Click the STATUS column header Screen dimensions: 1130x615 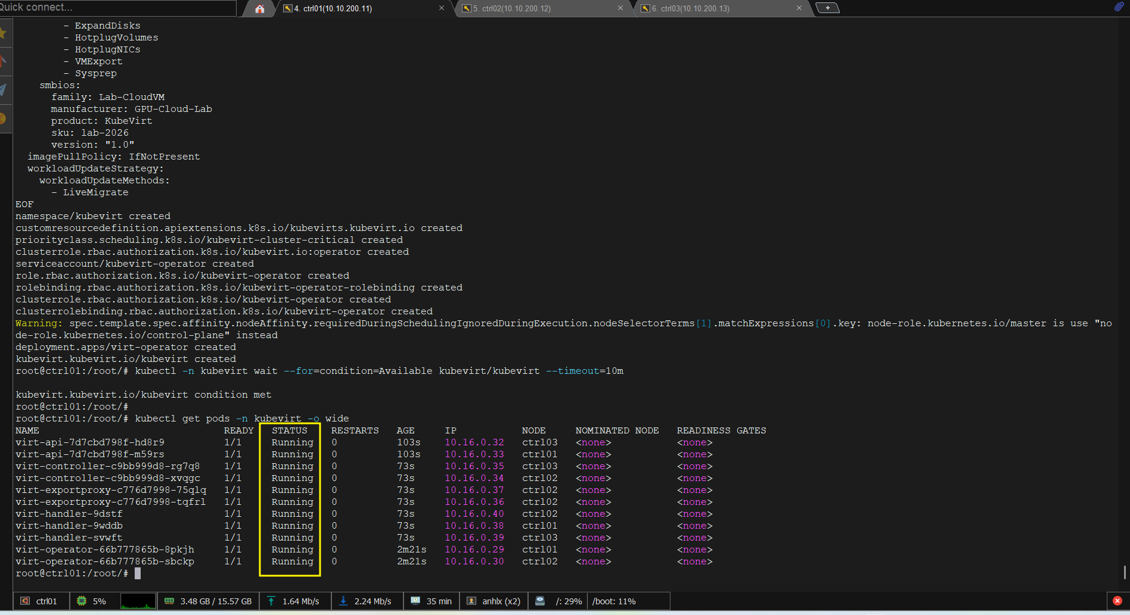290,430
